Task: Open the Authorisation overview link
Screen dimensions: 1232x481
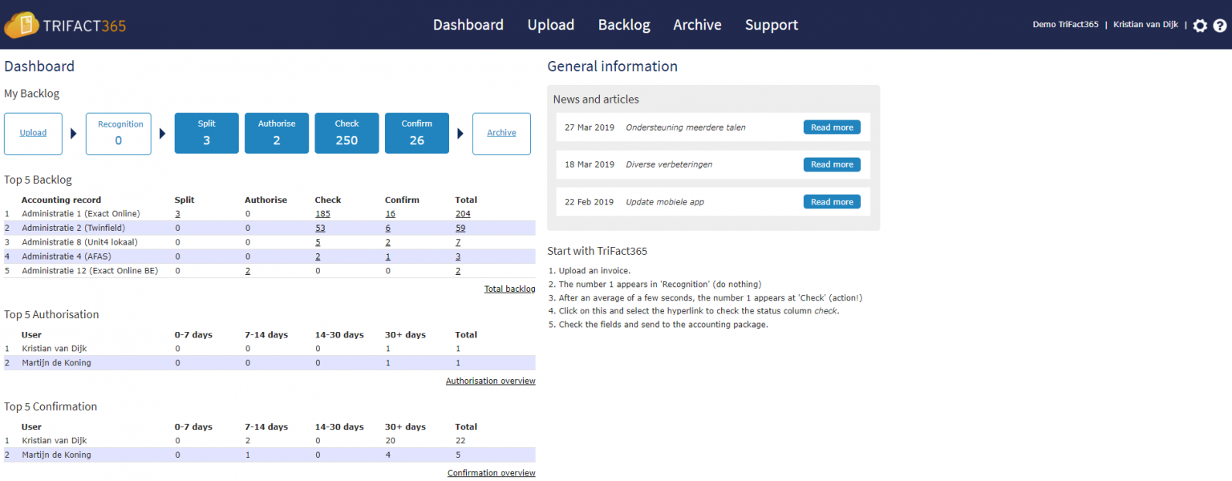Action: pos(490,380)
